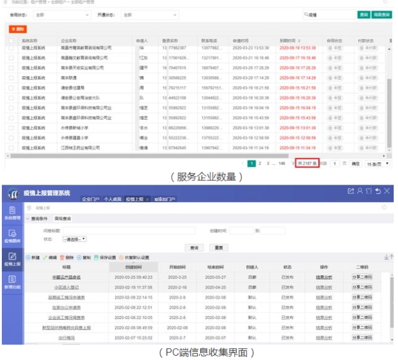
Task: Click 复制 in the list toolbar
Action: coord(85,257)
